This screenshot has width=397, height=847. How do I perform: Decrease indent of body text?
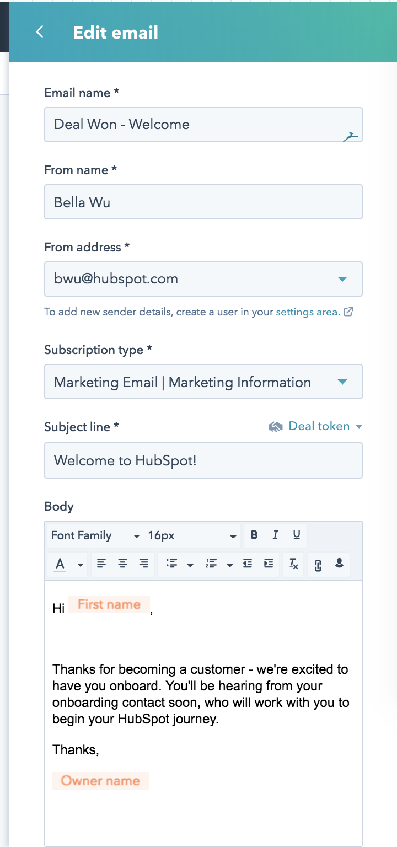pos(248,564)
